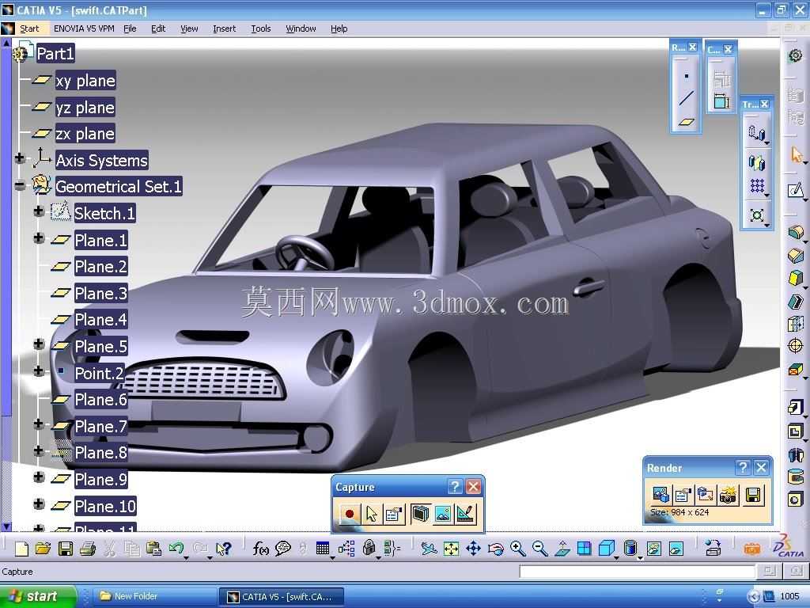Viewport: 810px width, 608px height.
Task: Select Part1 root node in tree
Action: pyautogui.click(x=55, y=54)
